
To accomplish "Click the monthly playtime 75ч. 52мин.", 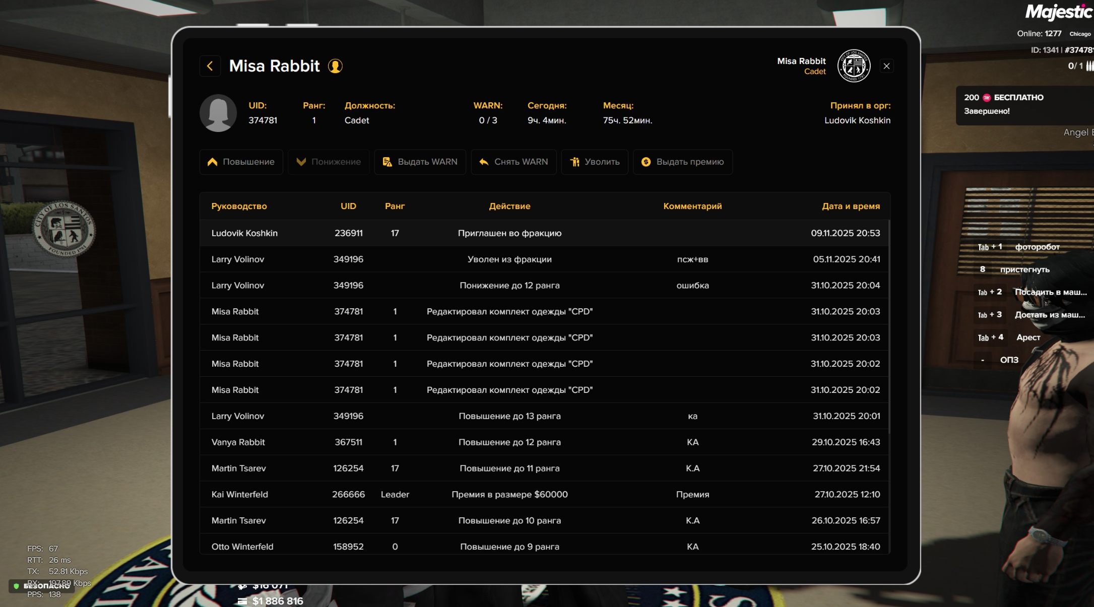I will coord(627,120).
